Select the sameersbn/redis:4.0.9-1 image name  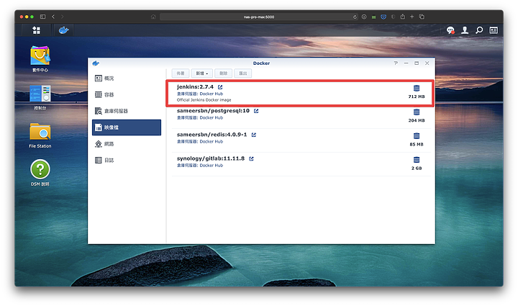click(212, 135)
